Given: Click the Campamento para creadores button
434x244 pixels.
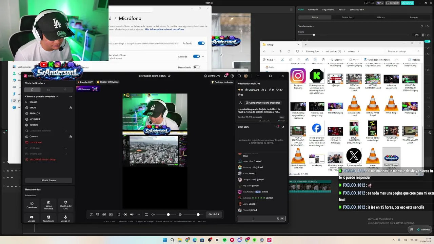Looking at the screenshot, I should (263, 103).
